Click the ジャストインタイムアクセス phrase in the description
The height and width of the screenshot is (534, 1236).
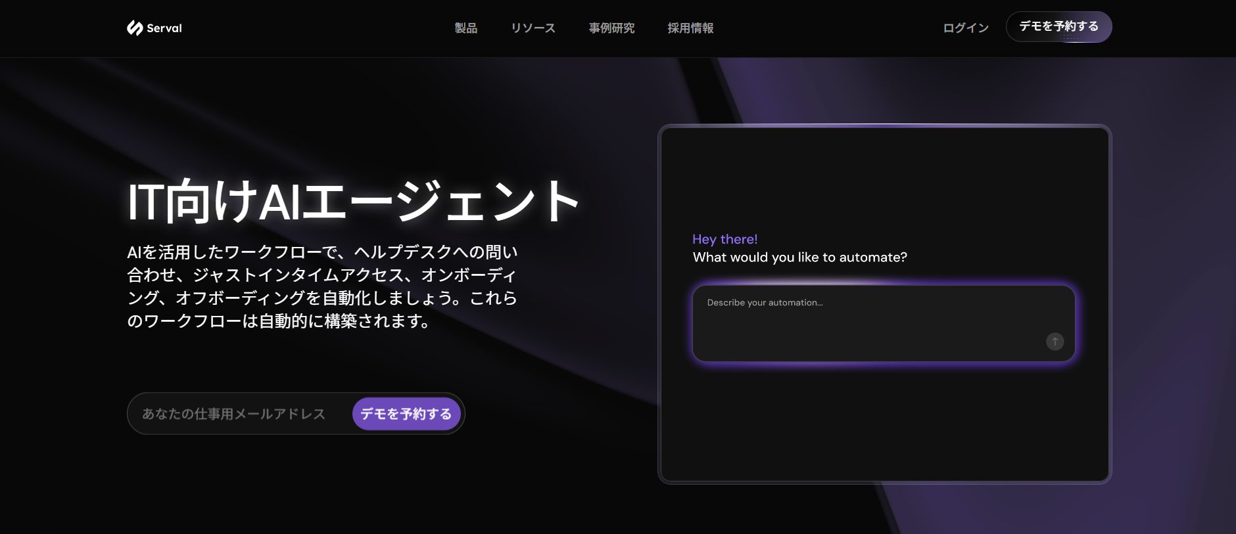pyautogui.click(x=298, y=275)
